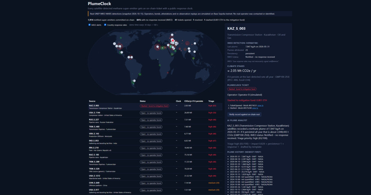Click the 2.05 Mt CO2e / yr climate stakes value
371x195 pixels.
coord(242,71)
